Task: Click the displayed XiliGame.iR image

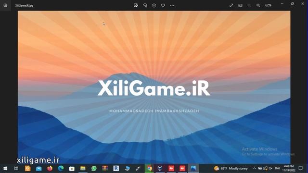Action: [154, 87]
